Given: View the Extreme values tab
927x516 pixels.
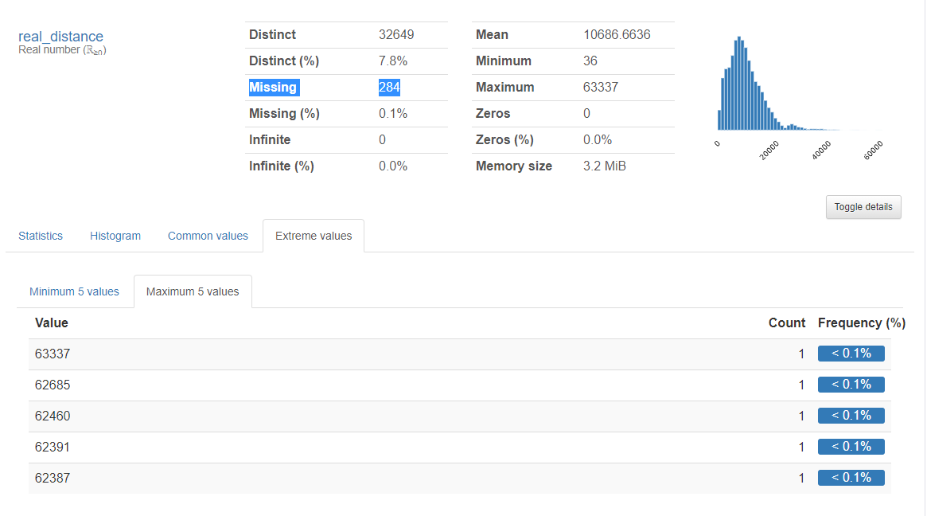Looking at the screenshot, I should pos(313,236).
